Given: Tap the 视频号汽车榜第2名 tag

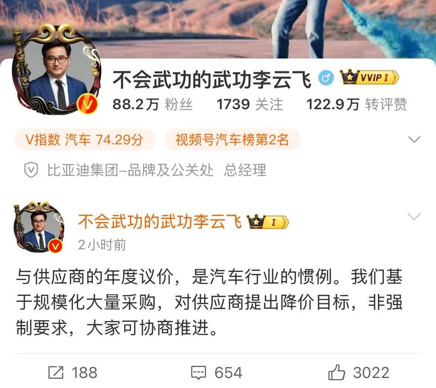Looking at the screenshot, I should 232,139.
